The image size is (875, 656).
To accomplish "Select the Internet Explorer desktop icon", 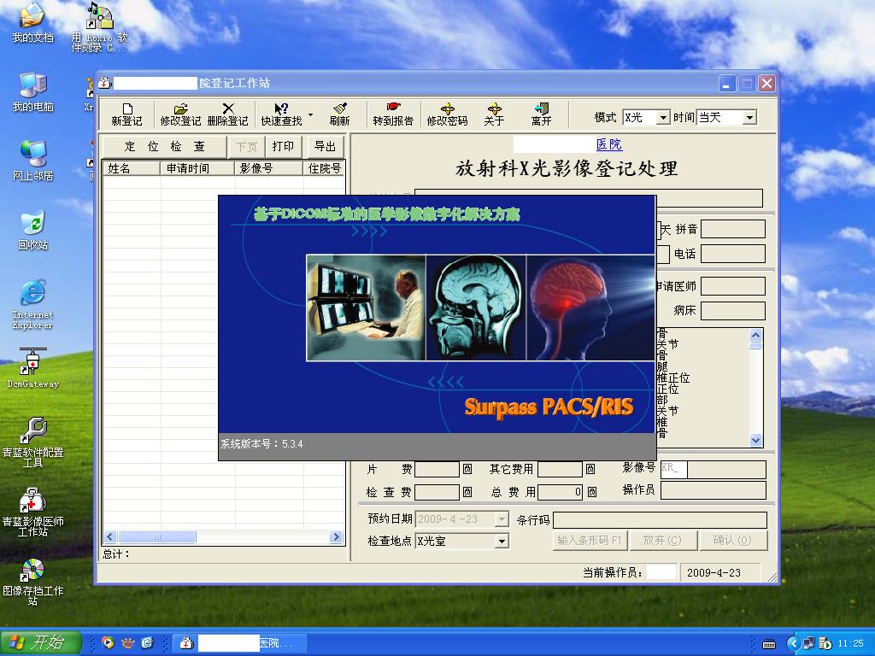I will pos(33,305).
